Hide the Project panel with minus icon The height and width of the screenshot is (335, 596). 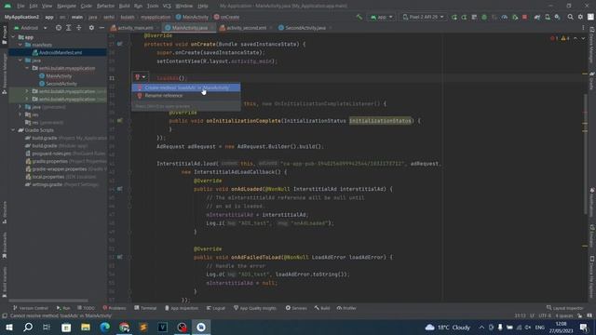(x=102, y=28)
